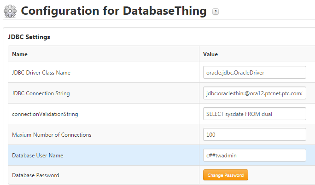315x185 pixels.
Task: Click the JDBC Connection String row label
Action: (41, 93)
